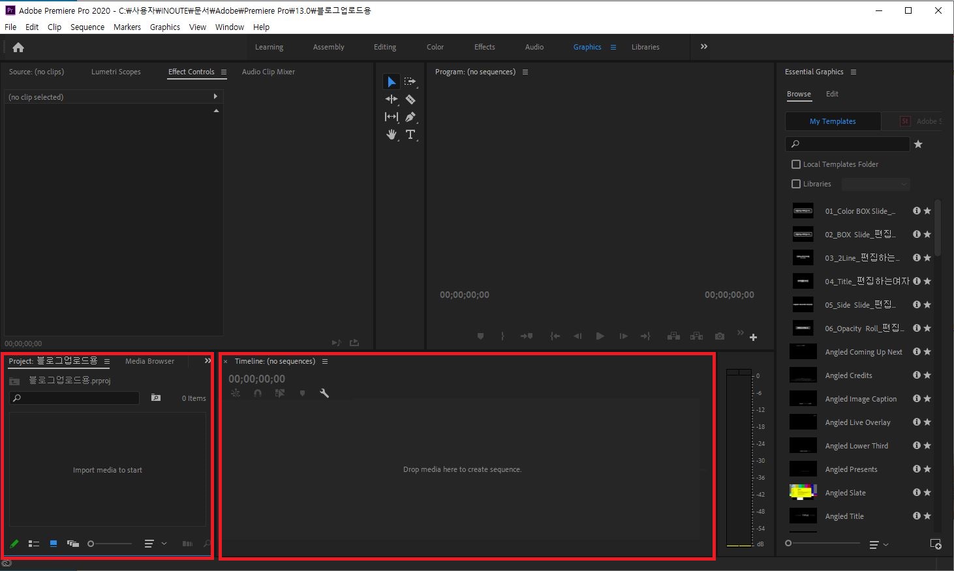
Task: Play the Program monitor
Action: (600, 336)
